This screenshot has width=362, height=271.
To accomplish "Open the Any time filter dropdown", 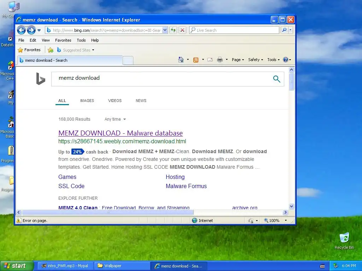I will tap(115, 119).
